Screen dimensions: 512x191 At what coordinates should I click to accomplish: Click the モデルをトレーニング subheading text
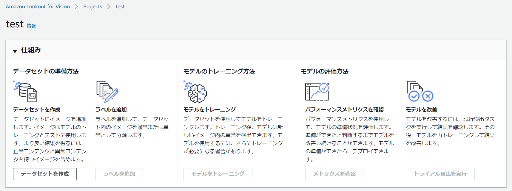(x=210, y=109)
